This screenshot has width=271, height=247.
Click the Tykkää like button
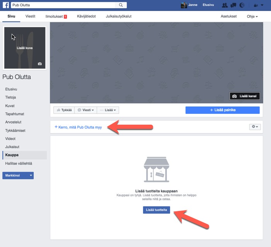point(64,110)
